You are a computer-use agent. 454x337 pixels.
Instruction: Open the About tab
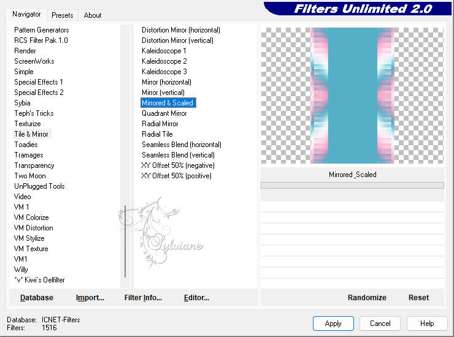pos(93,15)
